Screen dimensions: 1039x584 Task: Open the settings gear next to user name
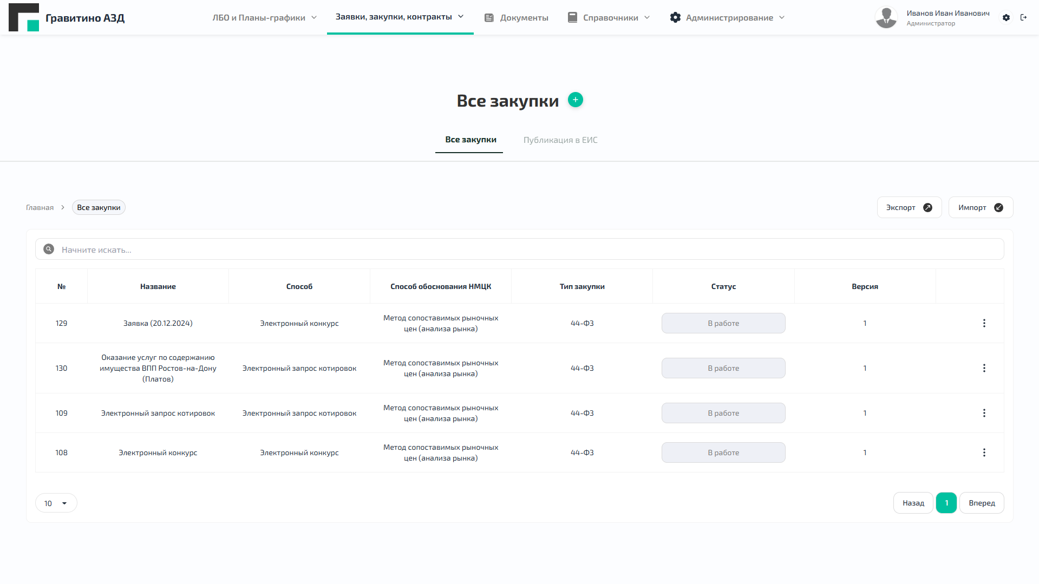(x=1006, y=18)
